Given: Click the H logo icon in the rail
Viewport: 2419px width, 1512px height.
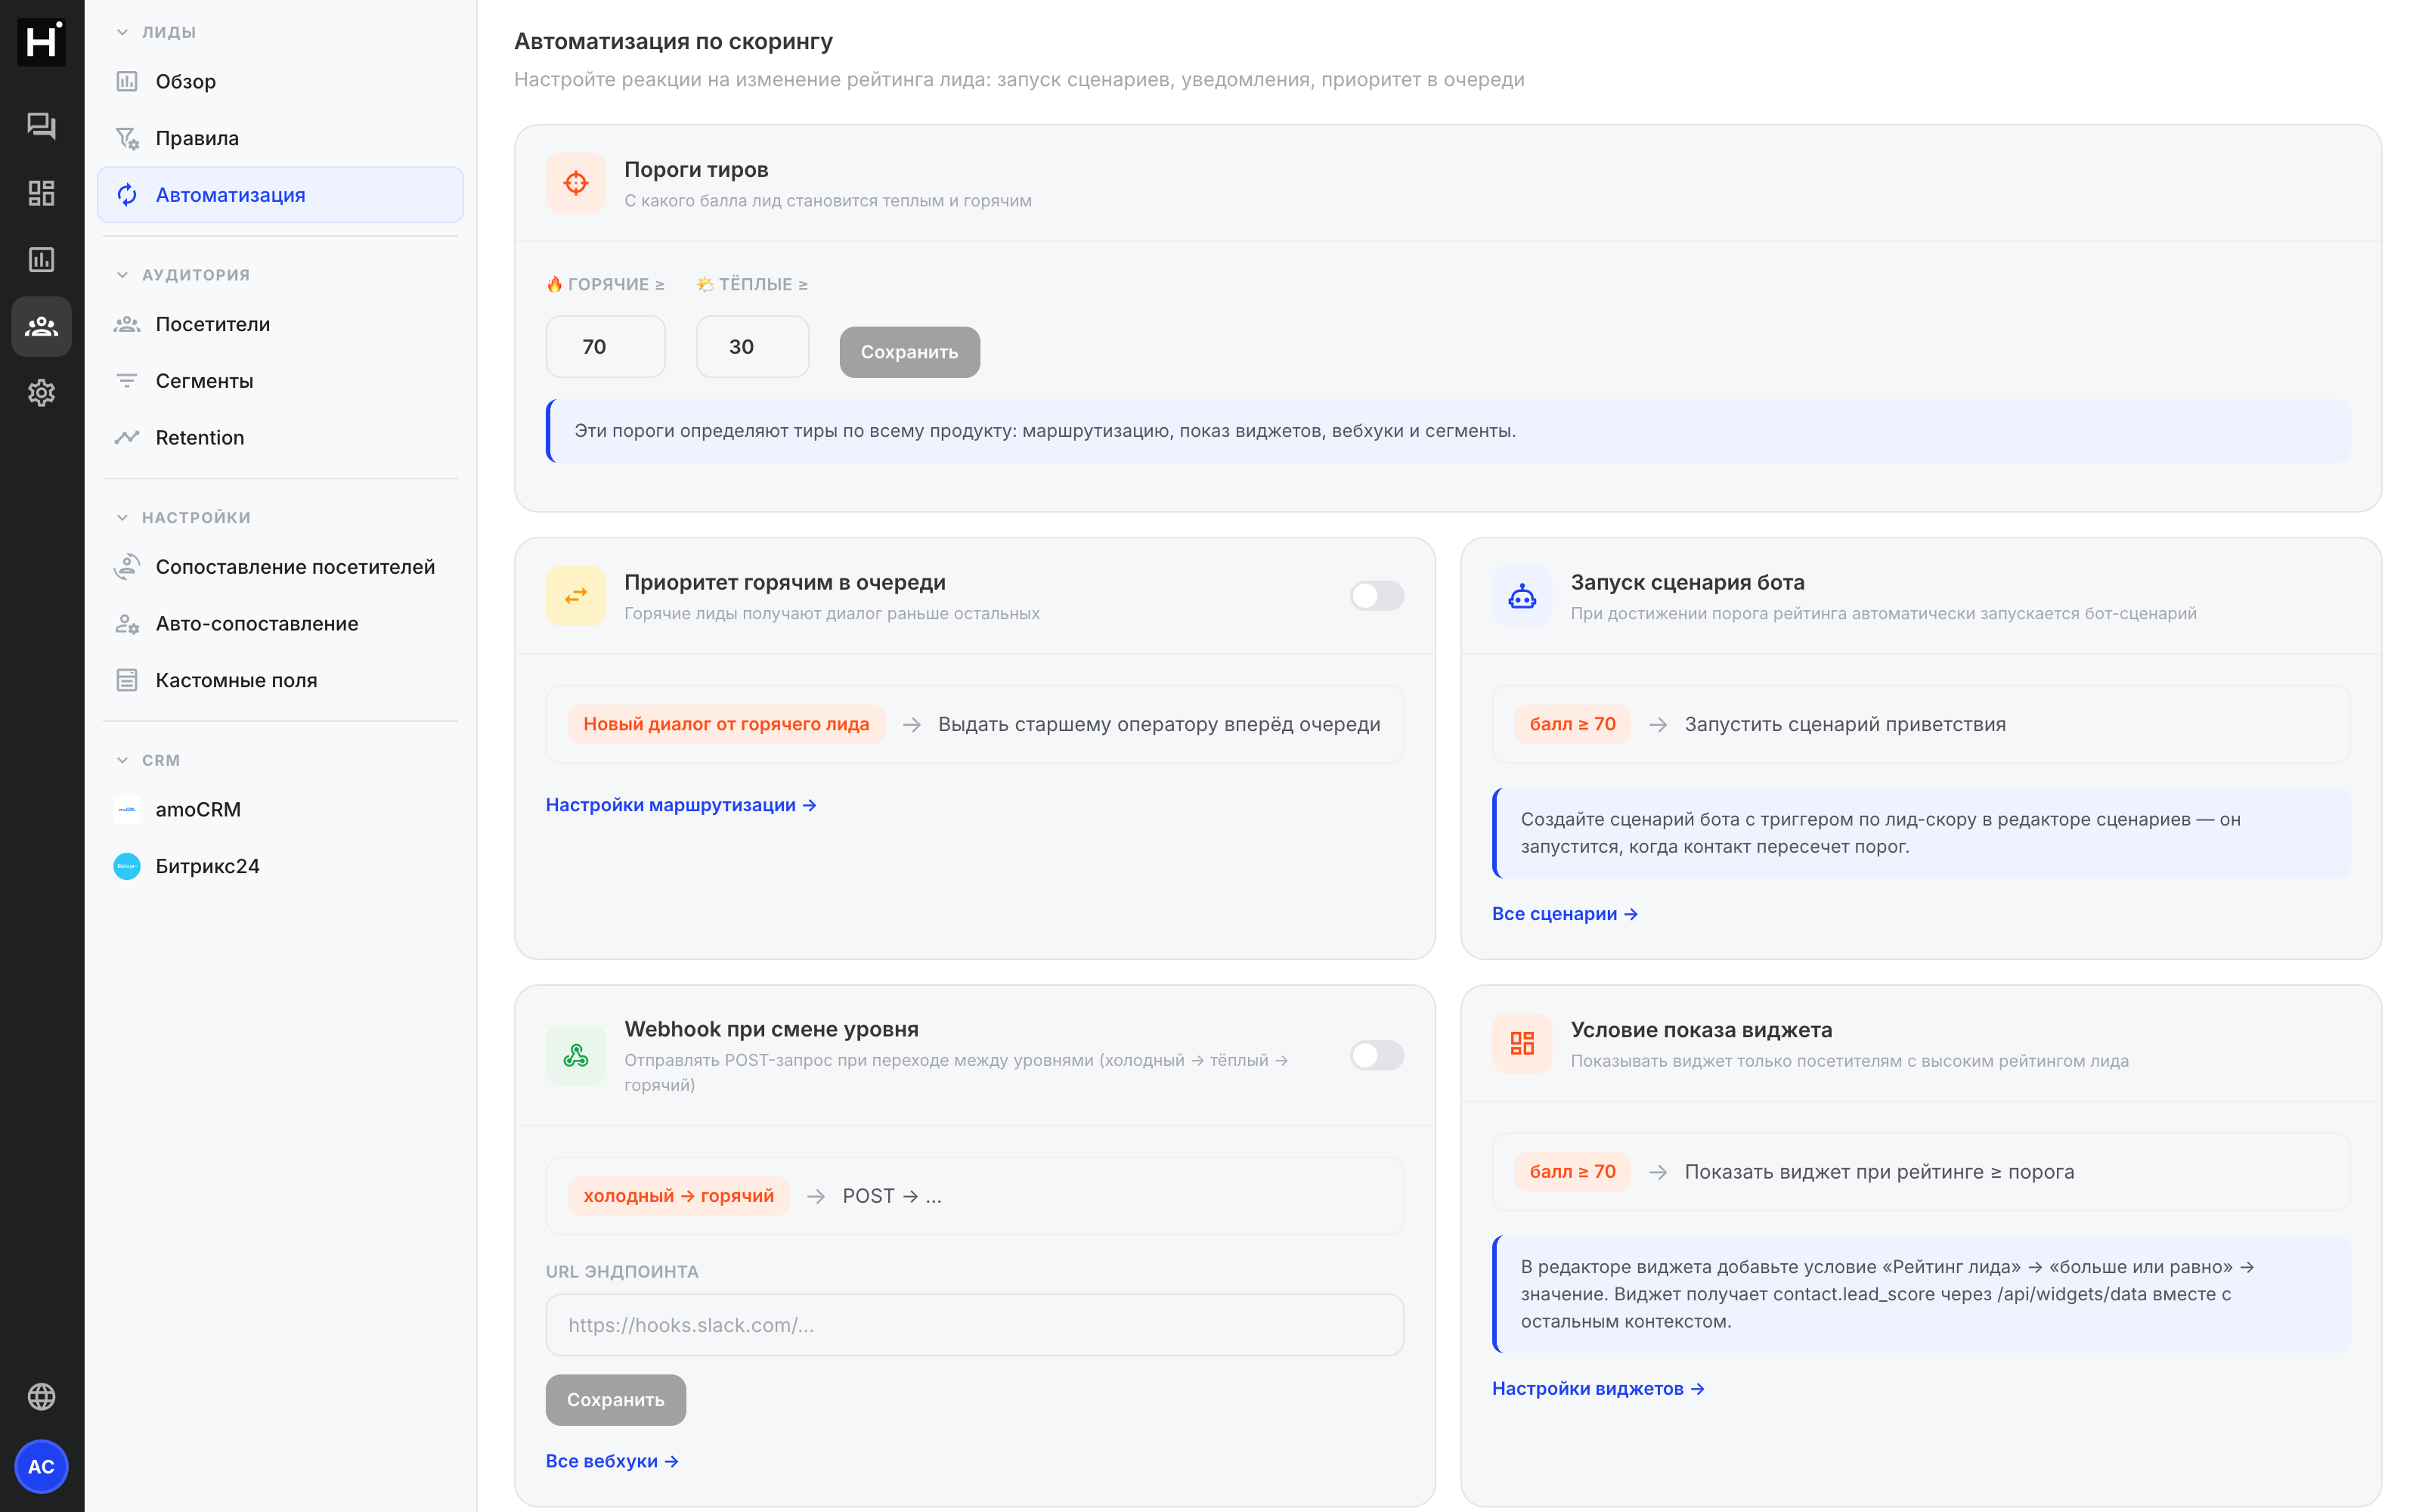Looking at the screenshot, I should click(41, 42).
